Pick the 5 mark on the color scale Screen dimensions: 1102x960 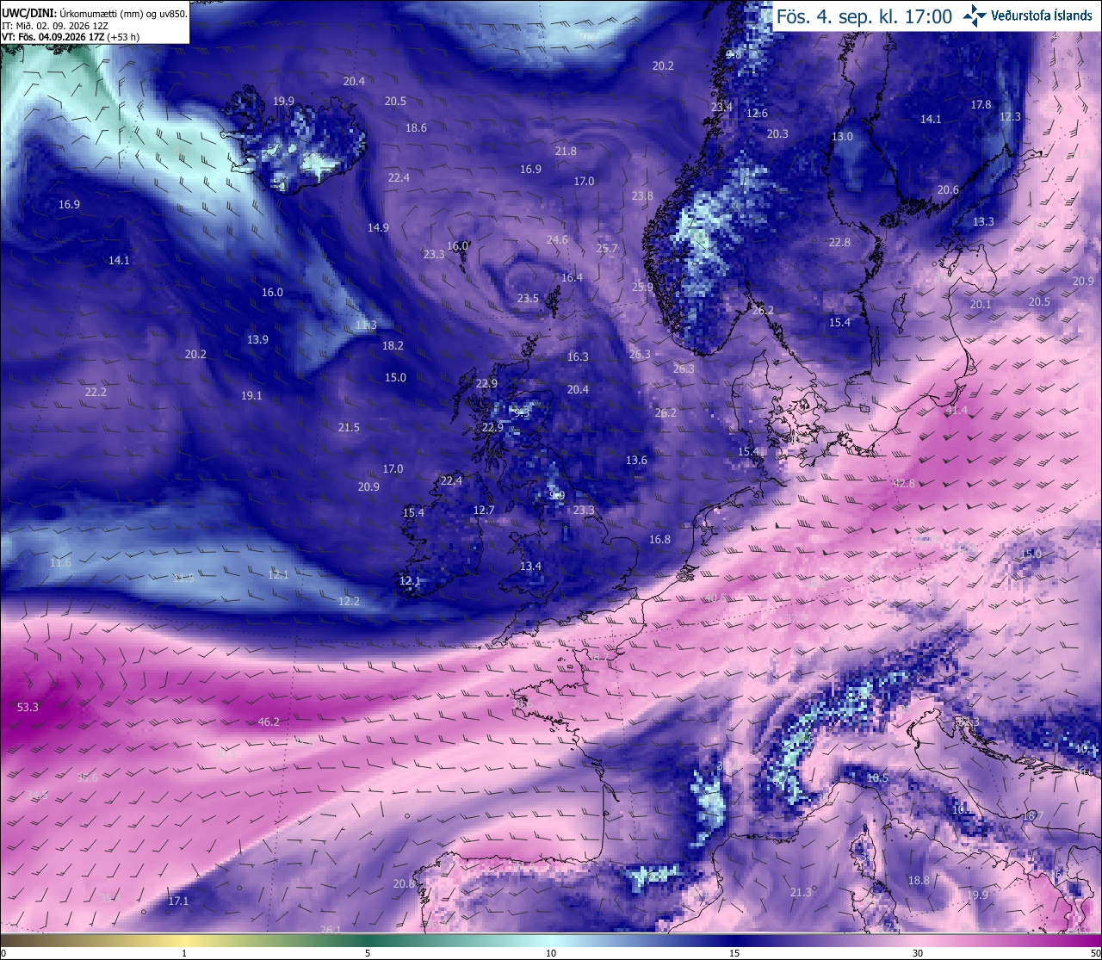pyautogui.click(x=368, y=953)
